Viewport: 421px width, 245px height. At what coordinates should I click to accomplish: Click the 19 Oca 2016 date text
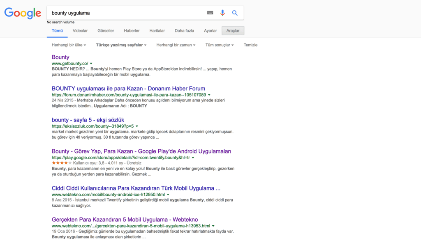[x=63, y=231]
